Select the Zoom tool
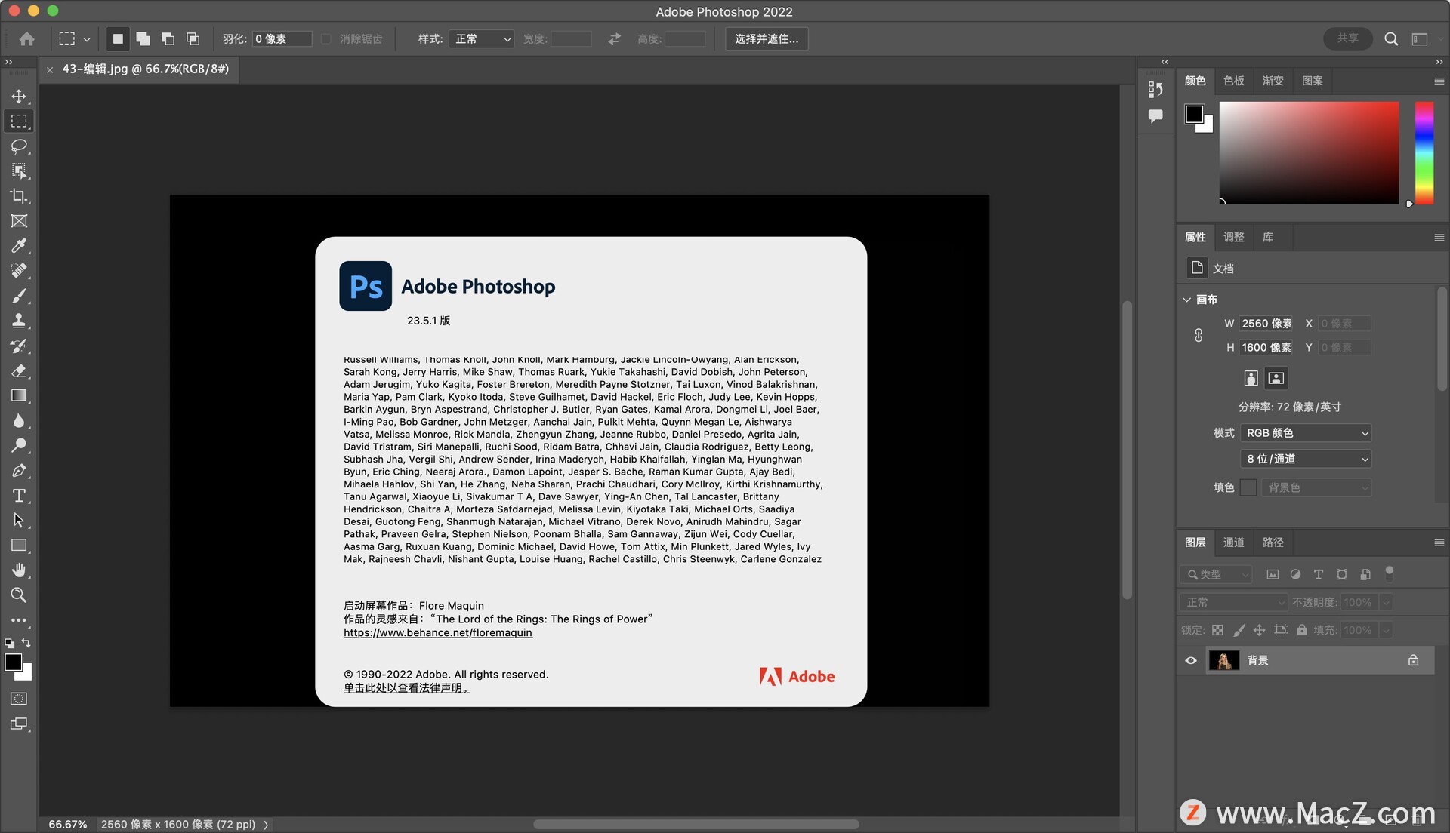 (x=19, y=595)
